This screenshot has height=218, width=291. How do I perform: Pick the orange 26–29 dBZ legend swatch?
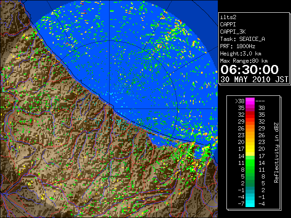coord(250,128)
